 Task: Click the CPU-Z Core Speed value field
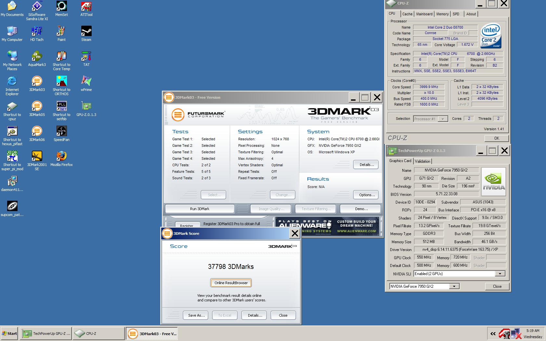[x=429, y=87]
